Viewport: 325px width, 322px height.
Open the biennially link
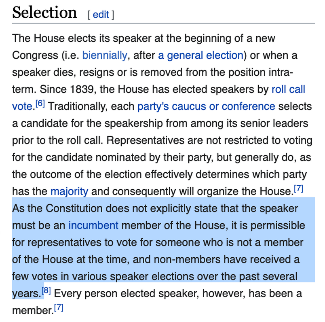[105, 55]
